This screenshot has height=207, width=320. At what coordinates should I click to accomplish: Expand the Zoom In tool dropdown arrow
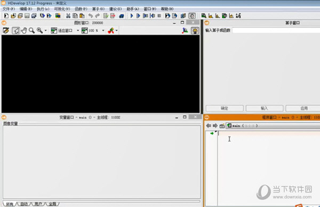click(x=45, y=30)
